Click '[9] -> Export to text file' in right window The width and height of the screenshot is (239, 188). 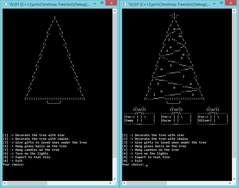[146, 157]
